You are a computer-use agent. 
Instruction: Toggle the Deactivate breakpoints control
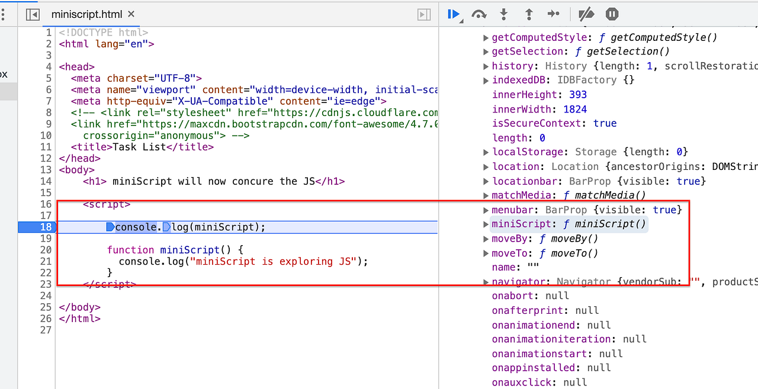click(x=586, y=14)
